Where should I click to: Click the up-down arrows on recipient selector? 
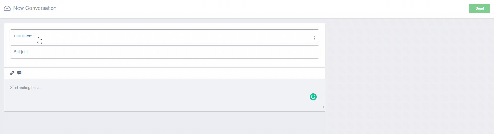pos(314,38)
